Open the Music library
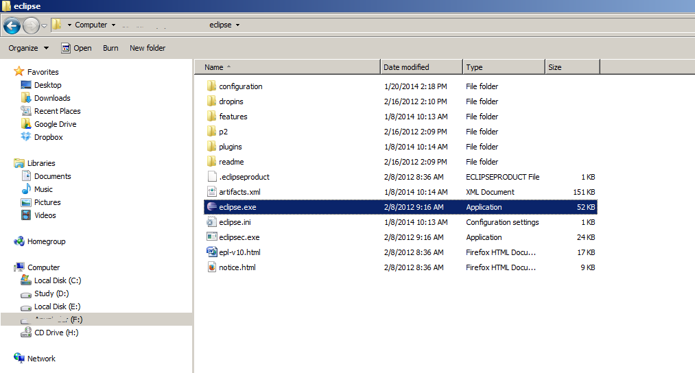695x373 pixels. (43, 189)
